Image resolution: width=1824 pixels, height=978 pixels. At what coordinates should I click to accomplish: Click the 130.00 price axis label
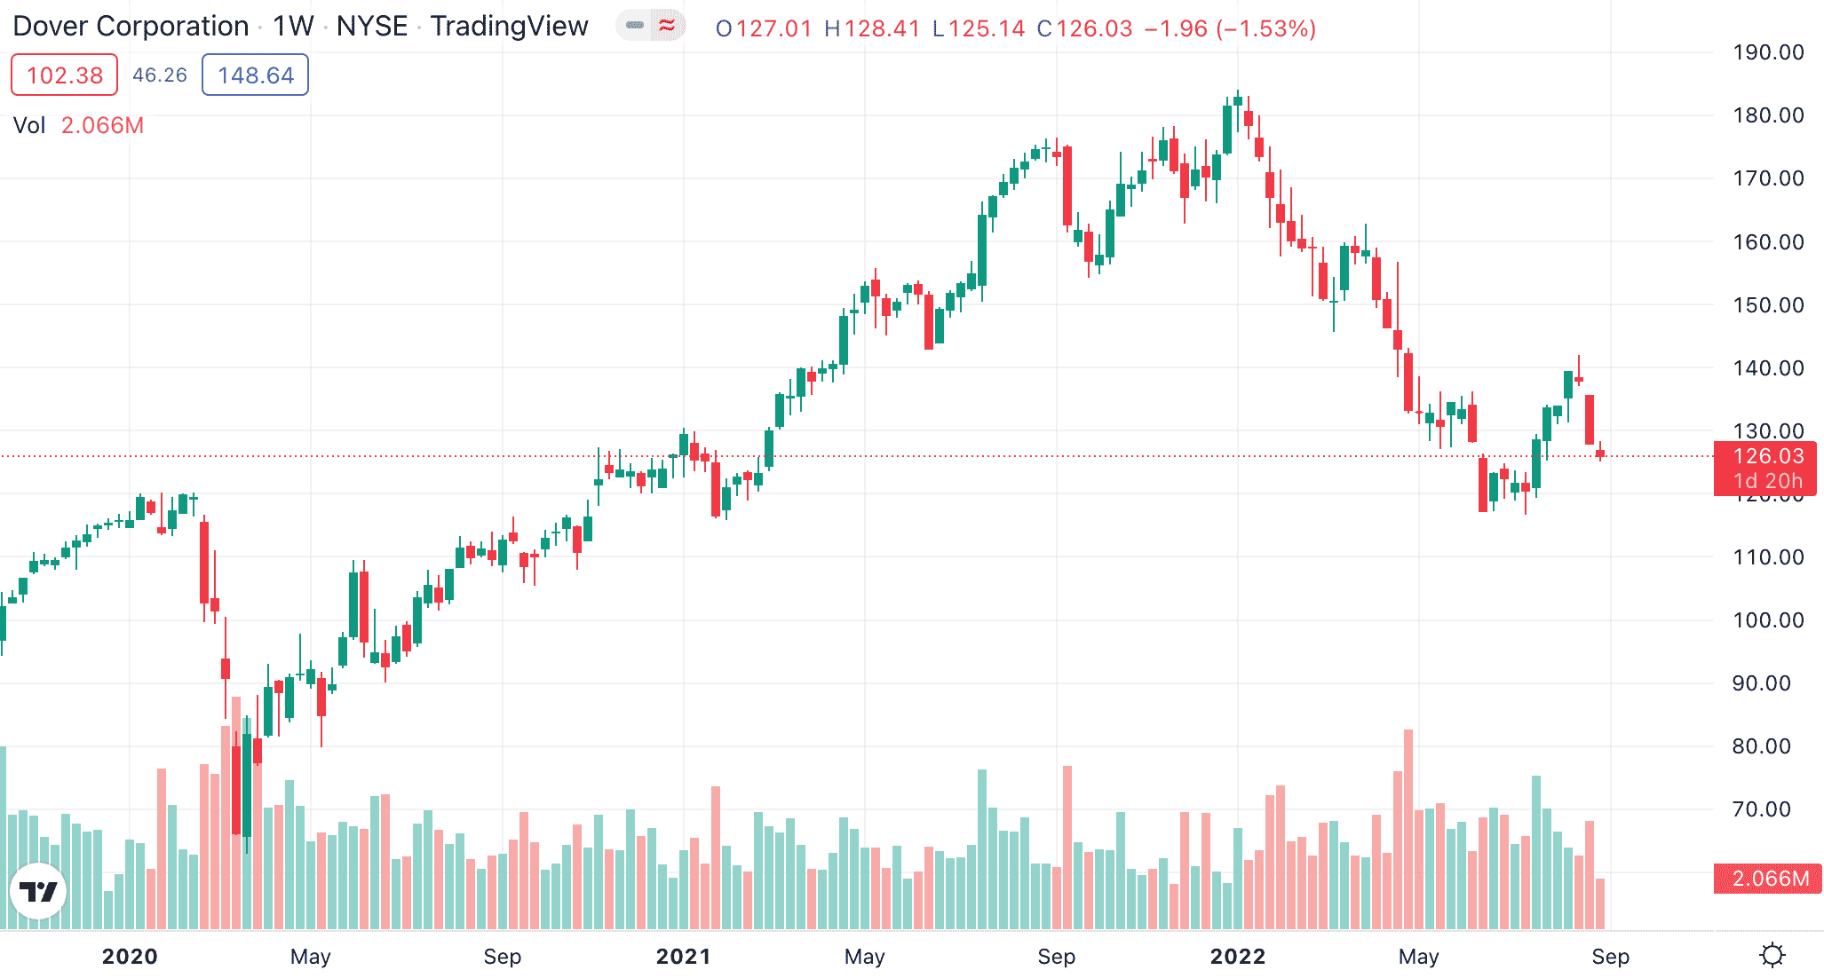[x=1768, y=430]
